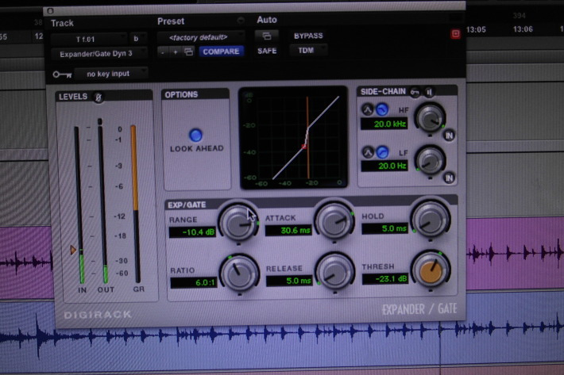Select the LF high-pass filter shape icon

[x=382, y=152]
